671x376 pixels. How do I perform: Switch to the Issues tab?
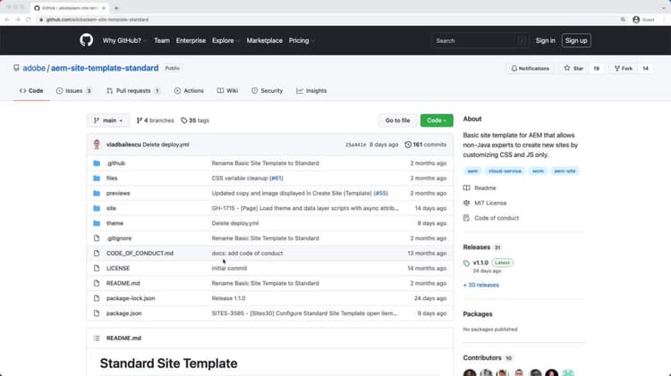(x=73, y=90)
